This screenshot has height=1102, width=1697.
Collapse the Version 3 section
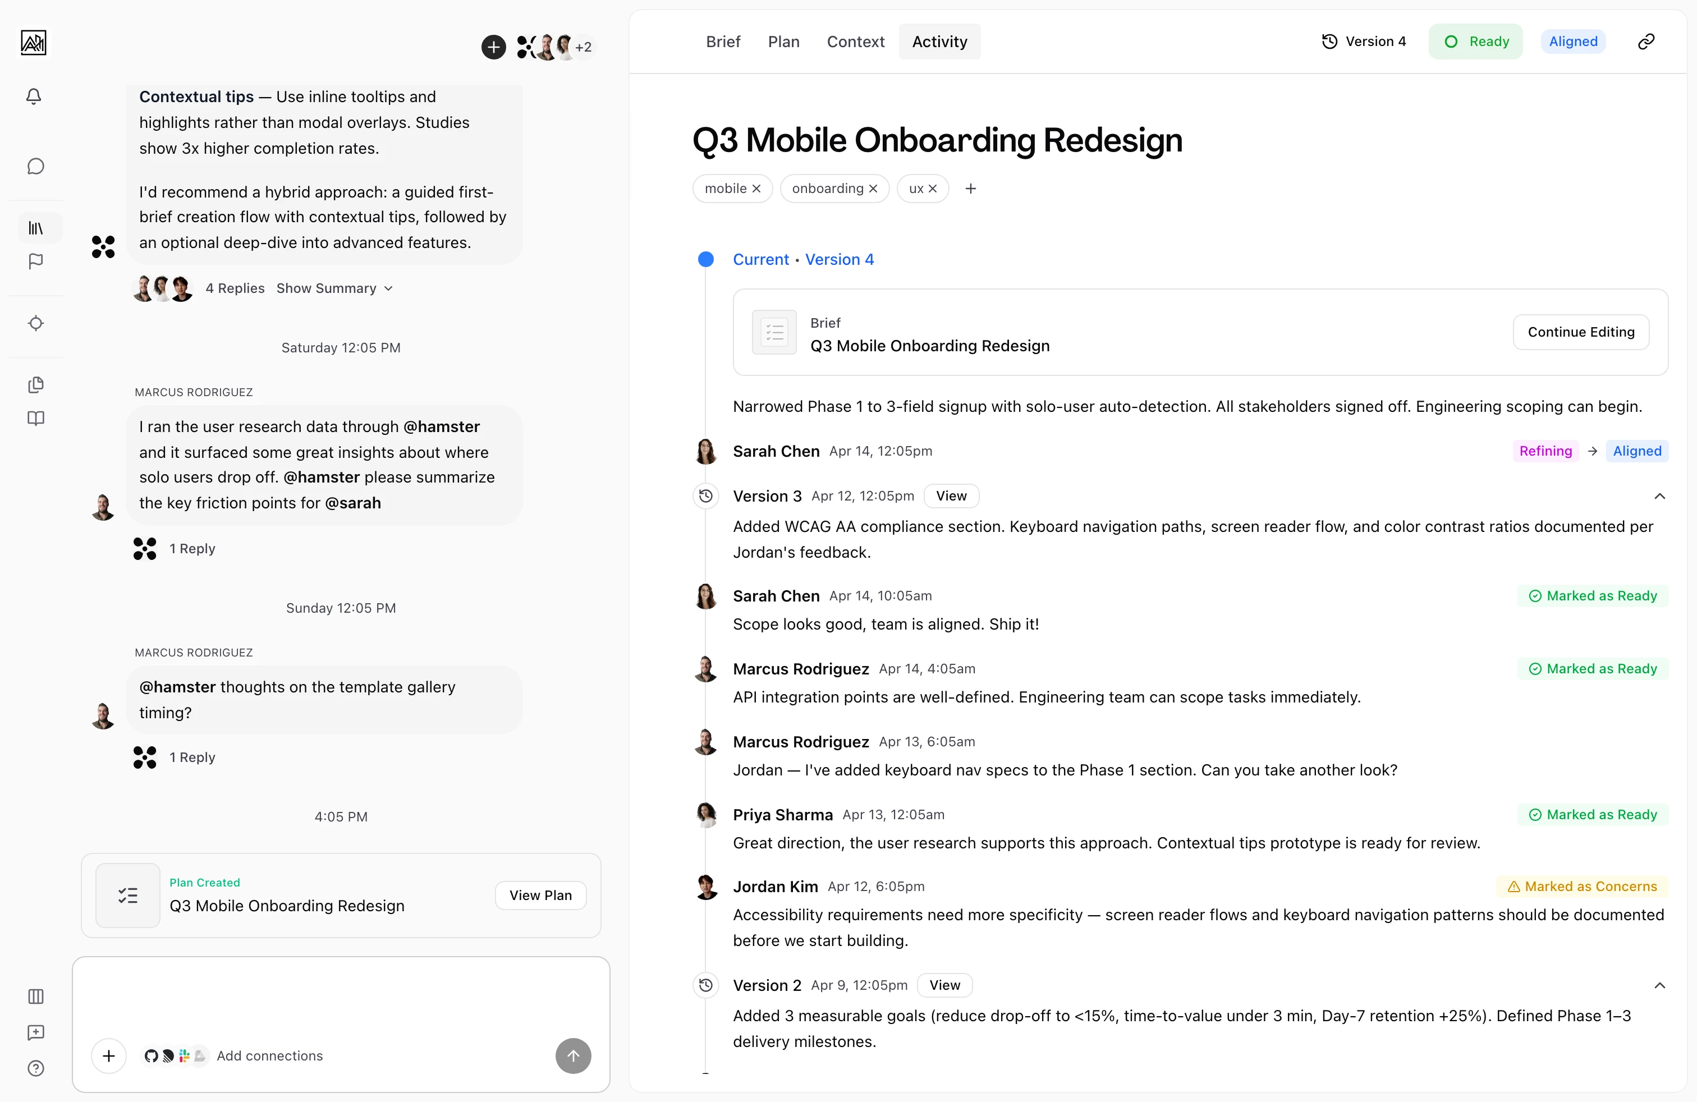pos(1659,495)
